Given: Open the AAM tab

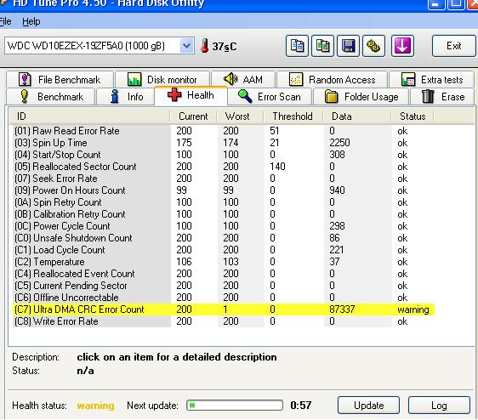Looking at the screenshot, I should (243, 80).
